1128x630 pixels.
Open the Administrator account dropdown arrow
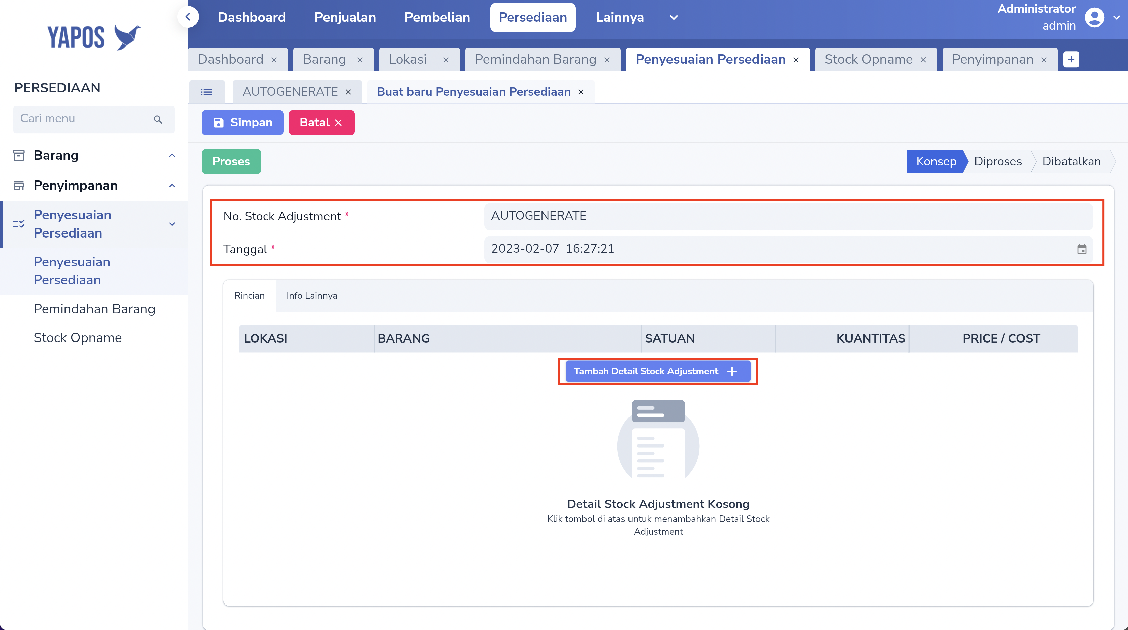(1116, 17)
